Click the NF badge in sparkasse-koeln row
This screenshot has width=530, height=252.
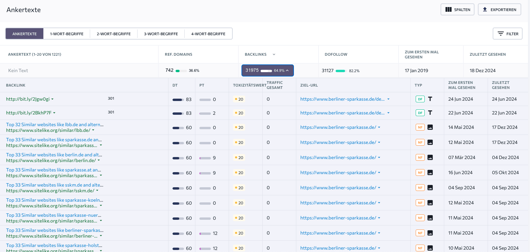420,203
